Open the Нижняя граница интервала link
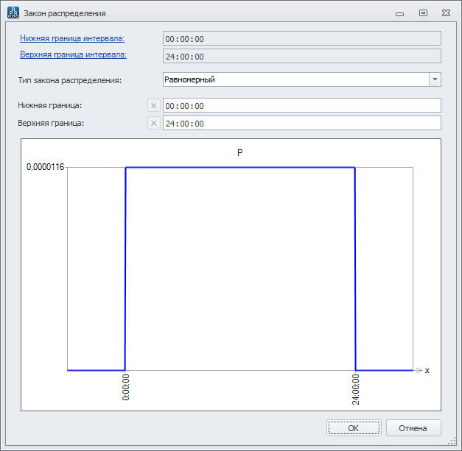Viewport: 462px width, 451px height. 72,38
